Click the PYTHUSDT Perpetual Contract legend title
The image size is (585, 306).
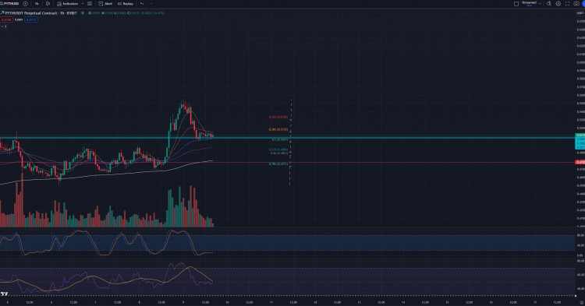click(x=41, y=13)
